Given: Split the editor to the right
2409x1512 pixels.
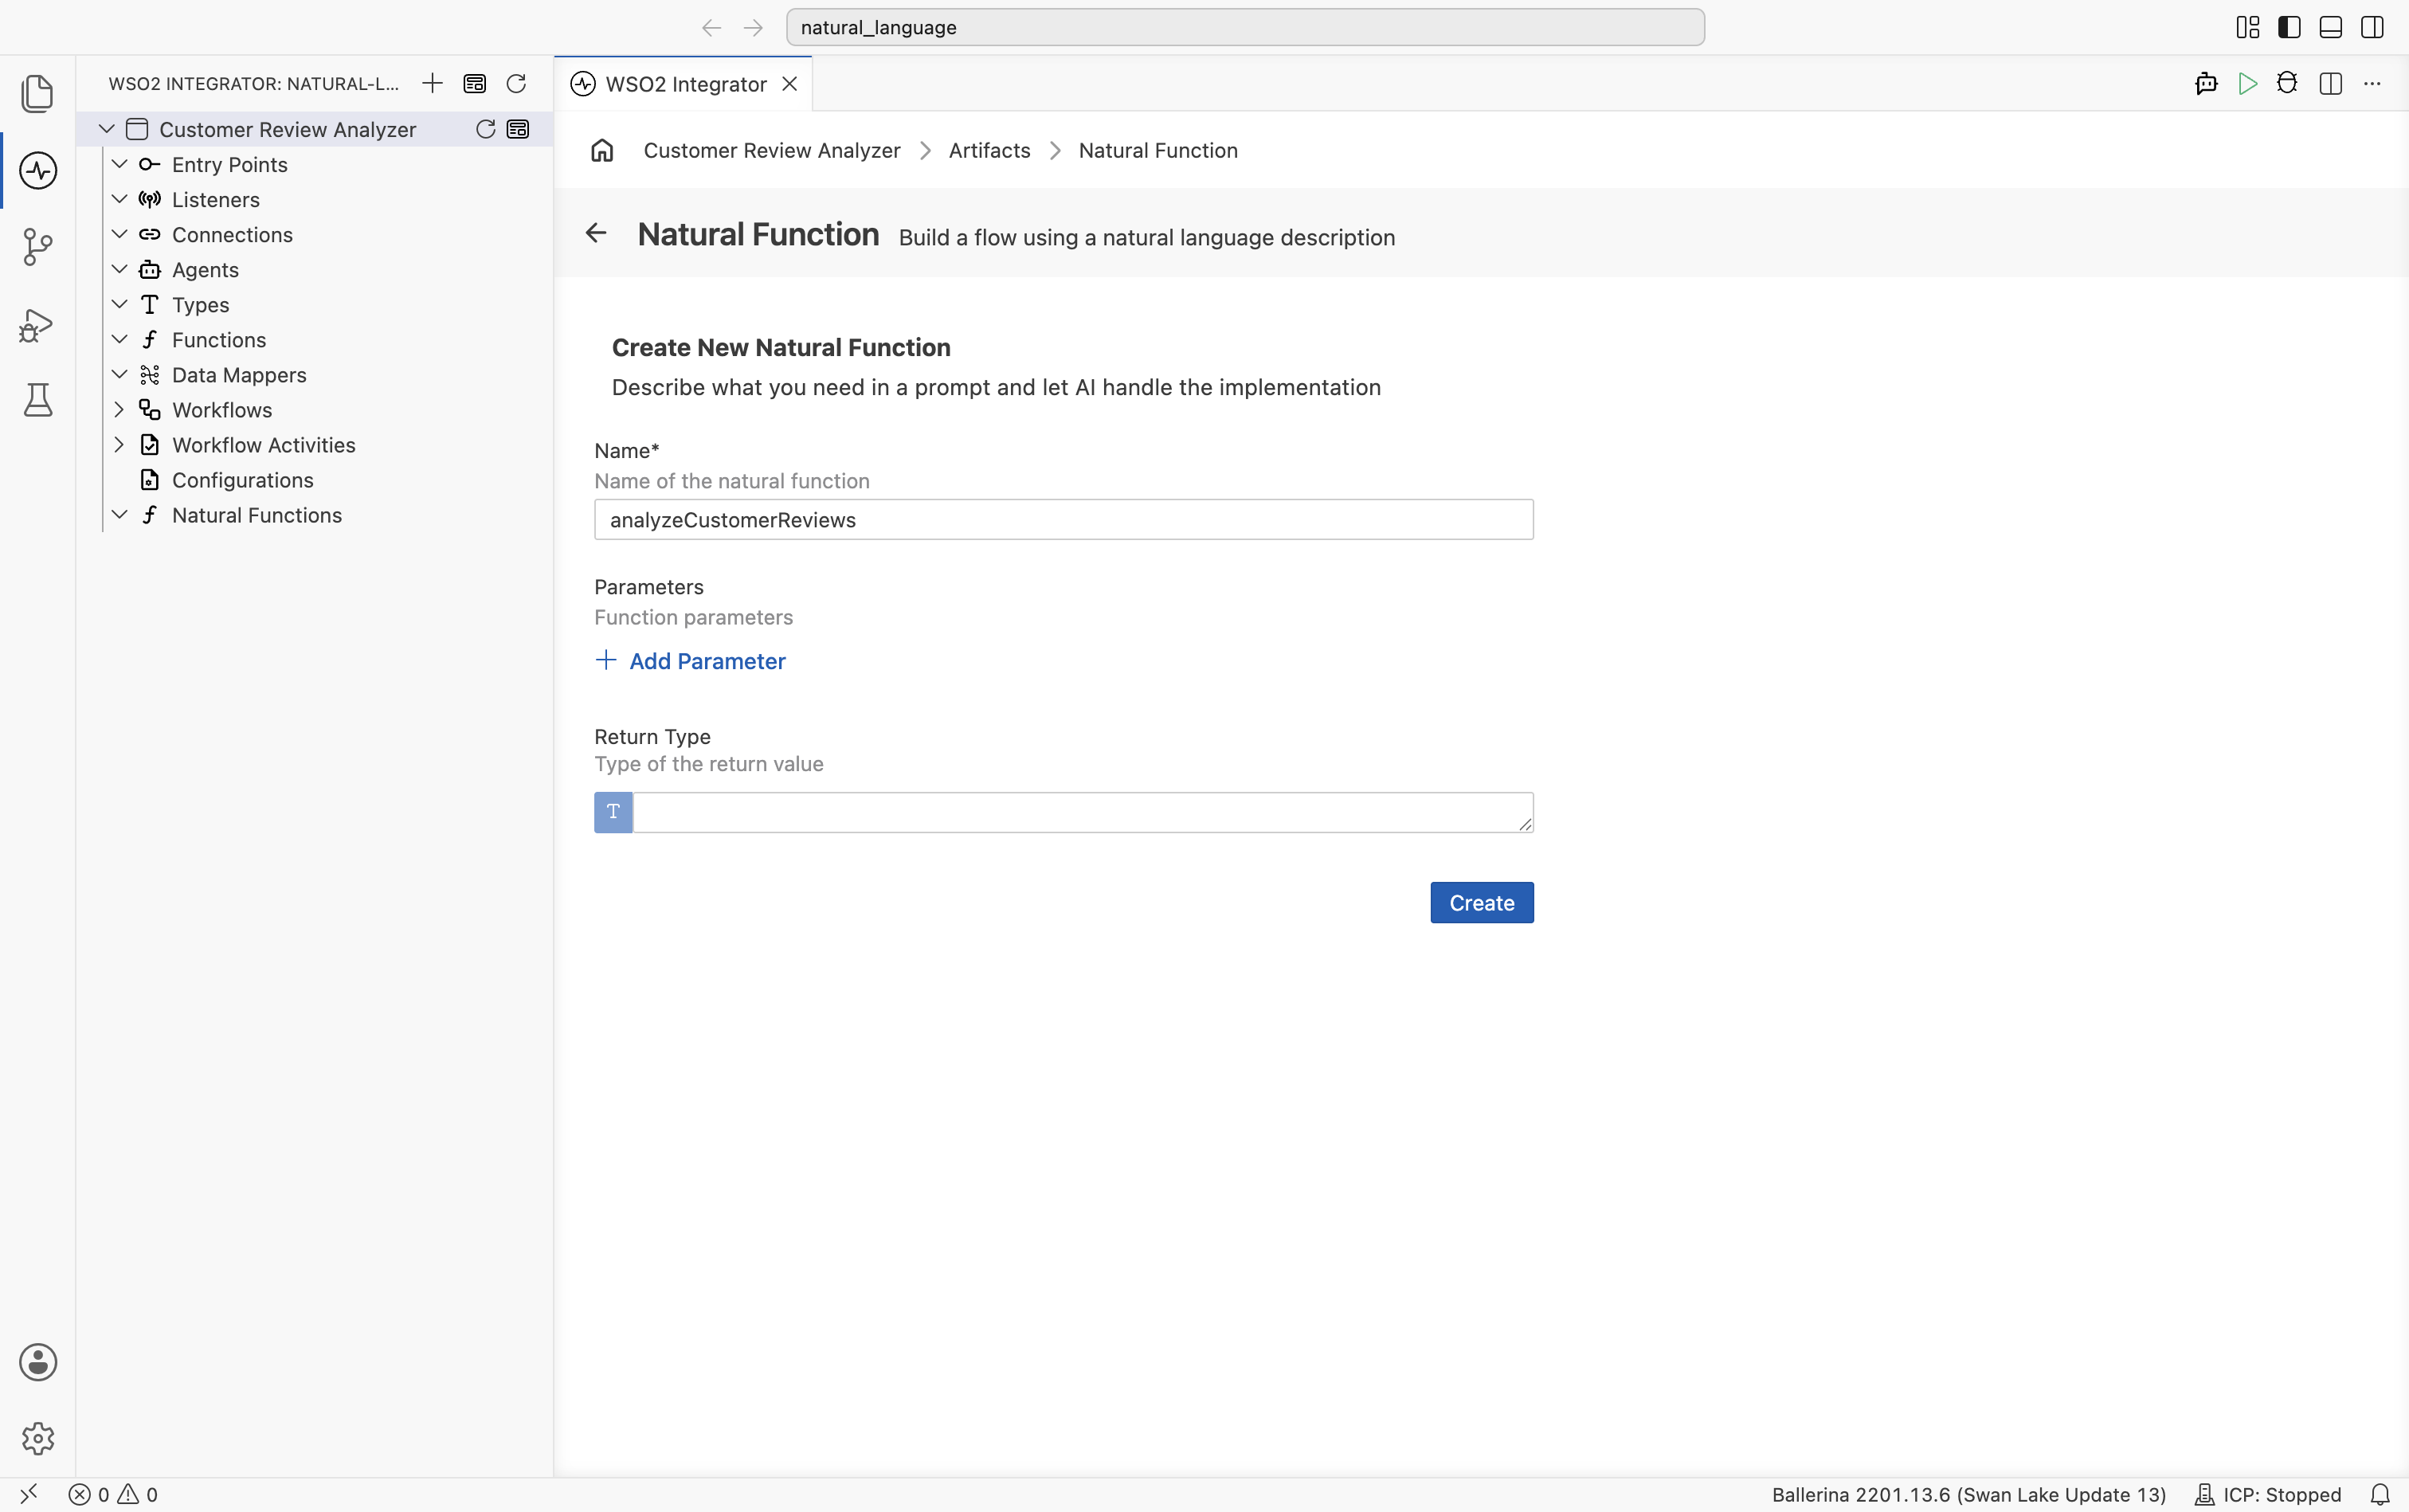Looking at the screenshot, I should (x=2330, y=83).
